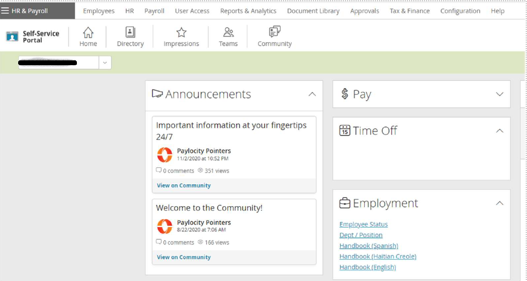Click Paylocity Pointers logo on Welcome post
The width and height of the screenshot is (527, 281).
[x=164, y=226]
